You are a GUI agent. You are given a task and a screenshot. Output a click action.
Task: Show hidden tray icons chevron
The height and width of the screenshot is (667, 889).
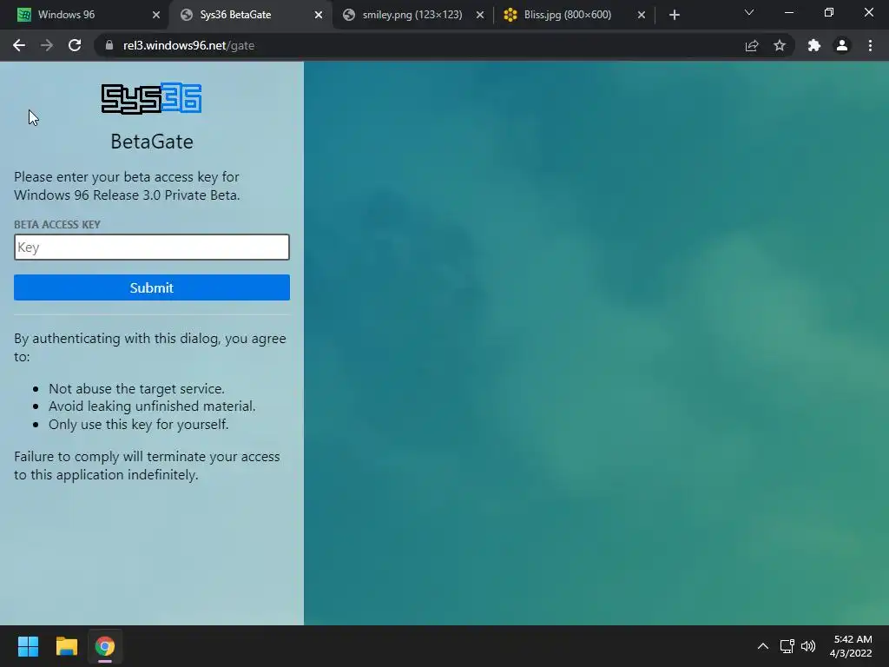click(x=763, y=646)
